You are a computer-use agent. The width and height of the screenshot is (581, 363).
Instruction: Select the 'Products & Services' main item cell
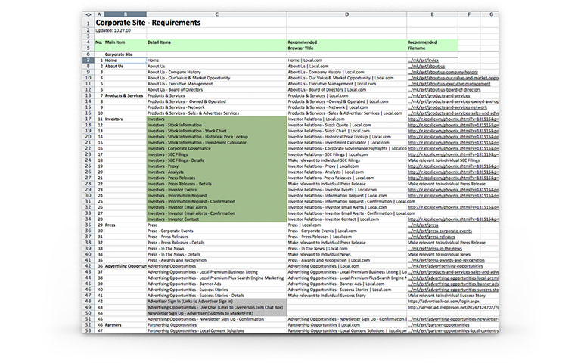126,95
